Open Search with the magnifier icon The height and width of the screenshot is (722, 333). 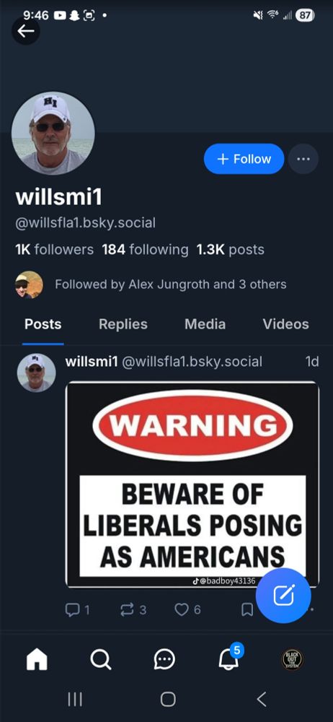pos(100,661)
